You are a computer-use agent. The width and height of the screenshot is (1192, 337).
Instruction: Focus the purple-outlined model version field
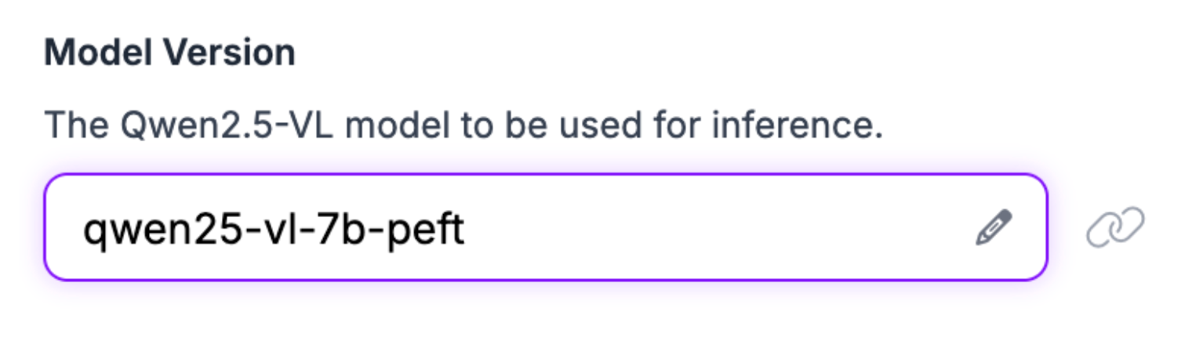pyautogui.click(x=549, y=228)
